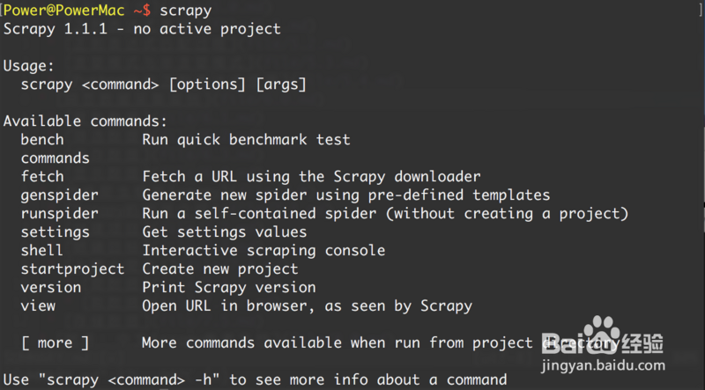Click the "fetch" command name

click(42, 176)
